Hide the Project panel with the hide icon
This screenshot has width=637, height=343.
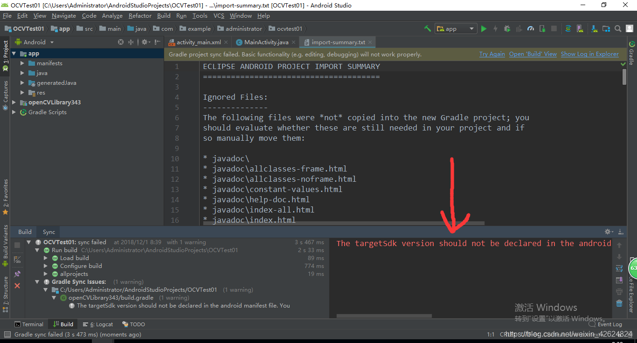pyautogui.click(x=158, y=42)
